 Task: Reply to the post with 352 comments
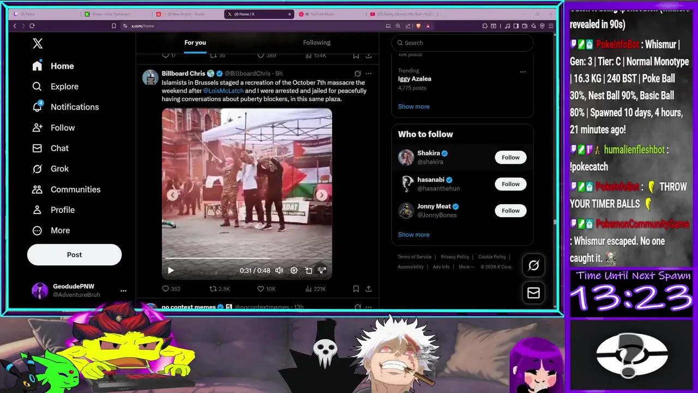point(171,289)
